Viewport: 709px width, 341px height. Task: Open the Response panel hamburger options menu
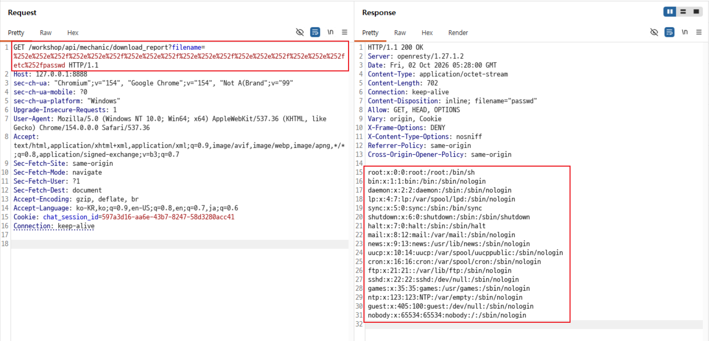[x=699, y=32]
